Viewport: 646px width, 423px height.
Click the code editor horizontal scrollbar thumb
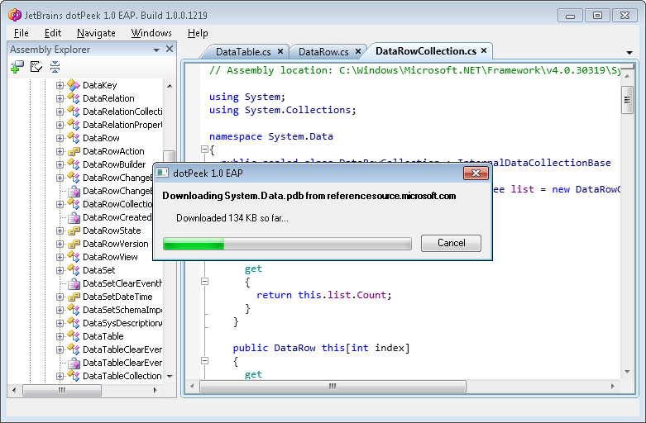pos(333,386)
